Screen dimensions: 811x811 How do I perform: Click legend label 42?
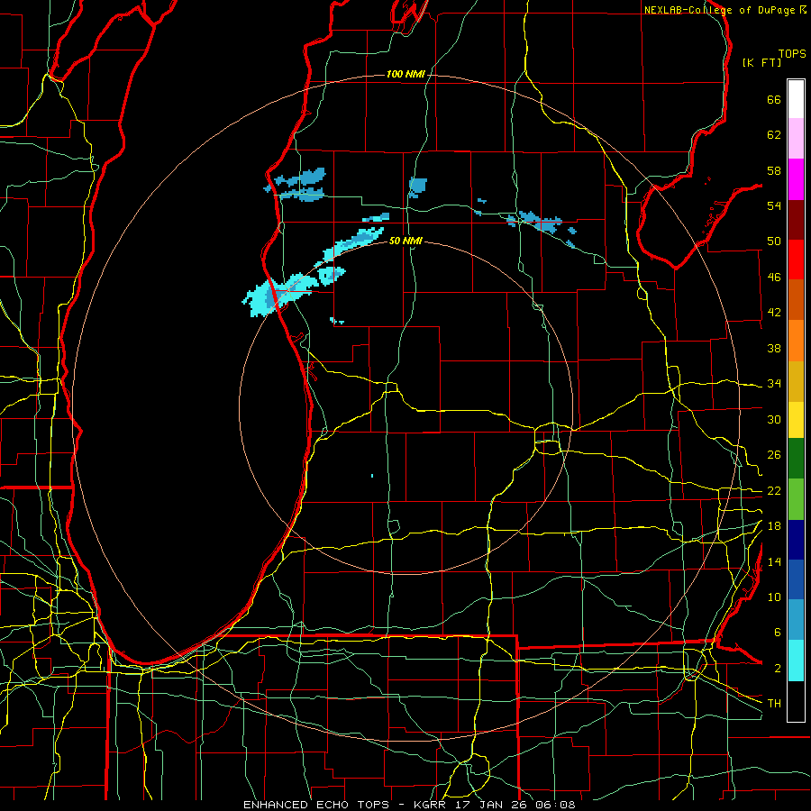[774, 313]
